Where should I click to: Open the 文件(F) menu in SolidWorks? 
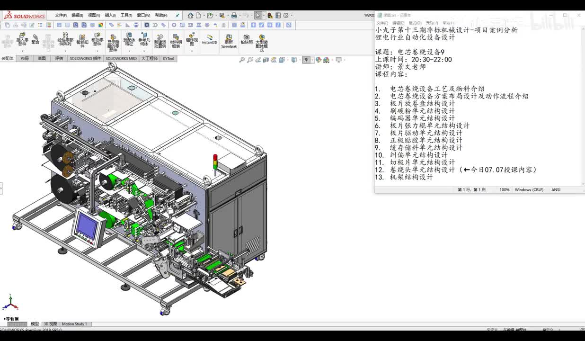coord(61,15)
